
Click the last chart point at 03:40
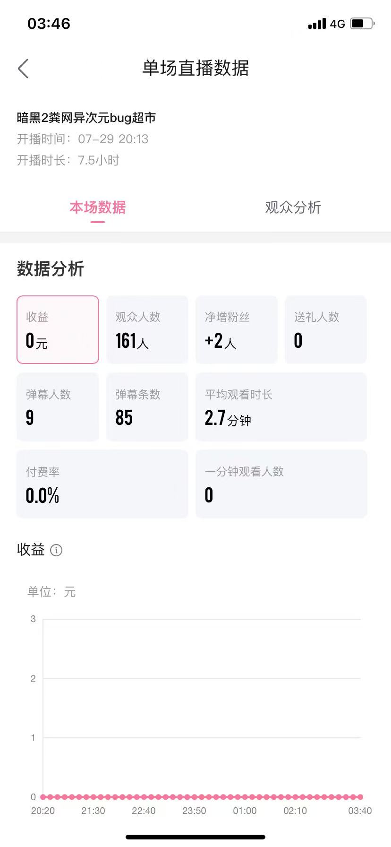click(360, 796)
